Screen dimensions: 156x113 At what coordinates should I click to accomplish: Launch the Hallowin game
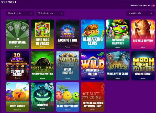point(42,97)
